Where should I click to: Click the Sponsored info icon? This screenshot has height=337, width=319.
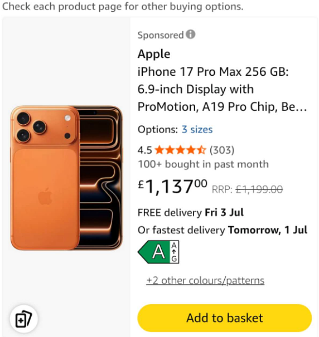pyautogui.click(x=191, y=34)
